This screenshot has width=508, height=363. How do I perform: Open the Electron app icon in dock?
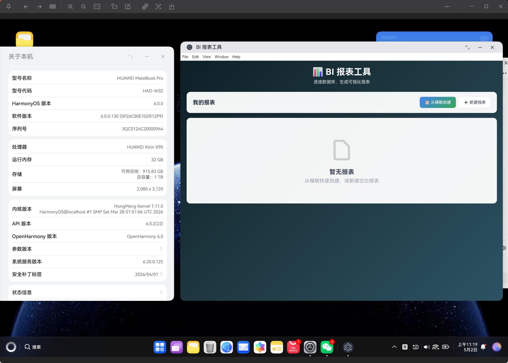pos(348,347)
